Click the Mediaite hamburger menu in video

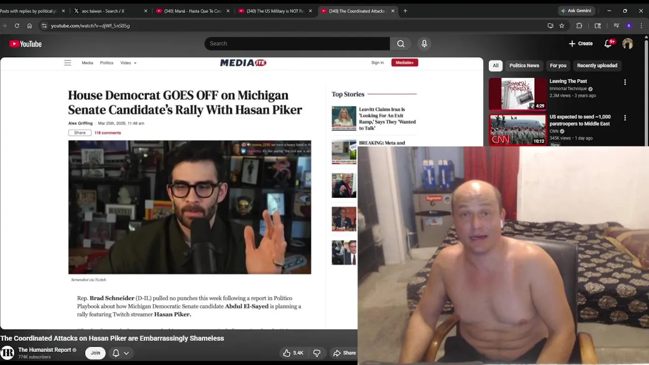[67, 63]
